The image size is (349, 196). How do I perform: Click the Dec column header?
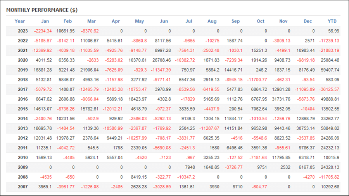(308, 21)
